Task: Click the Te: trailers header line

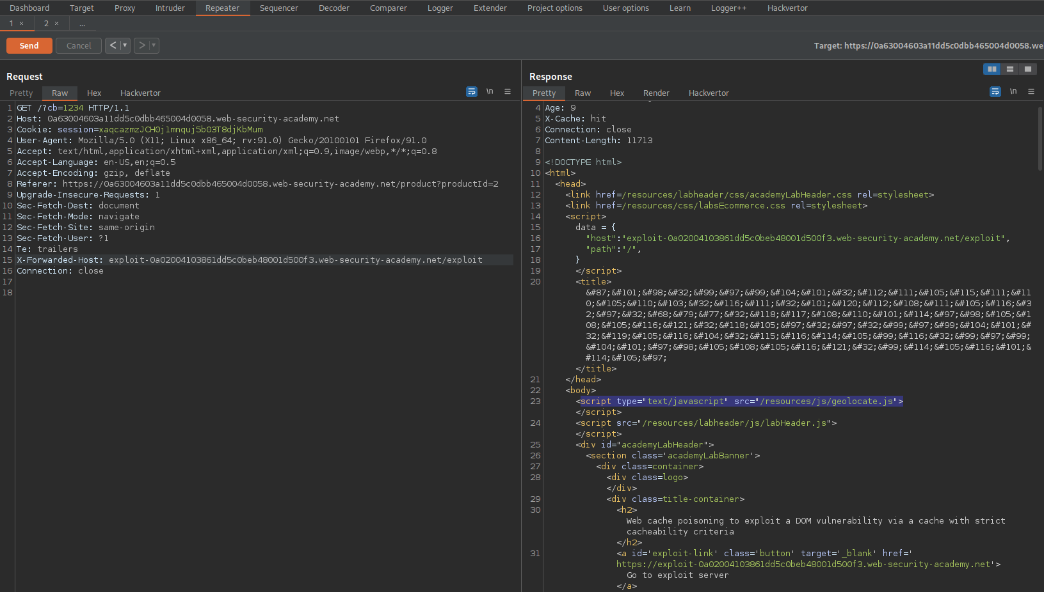Action: [x=47, y=249]
